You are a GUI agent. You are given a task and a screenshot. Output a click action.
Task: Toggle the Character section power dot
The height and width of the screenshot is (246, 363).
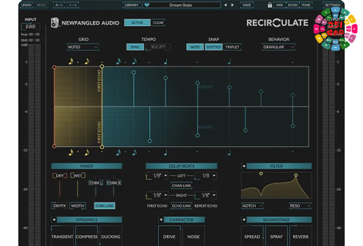(x=161, y=220)
